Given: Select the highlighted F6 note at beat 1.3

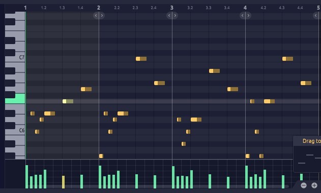Looking at the screenshot, I should point(68,101).
